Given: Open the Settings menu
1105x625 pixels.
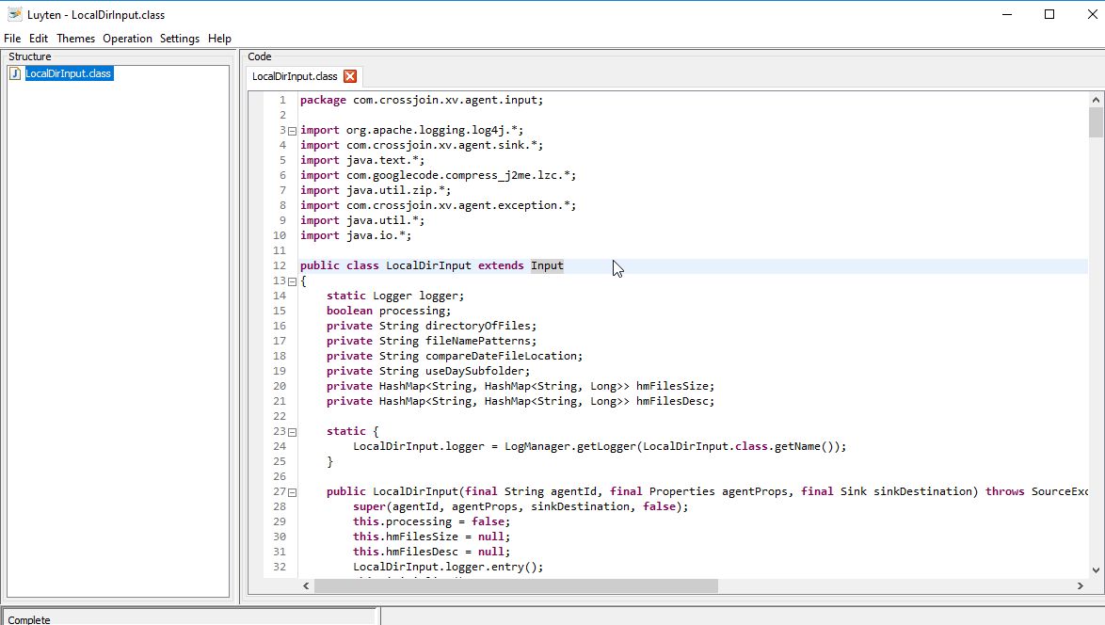Looking at the screenshot, I should click(179, 39).
